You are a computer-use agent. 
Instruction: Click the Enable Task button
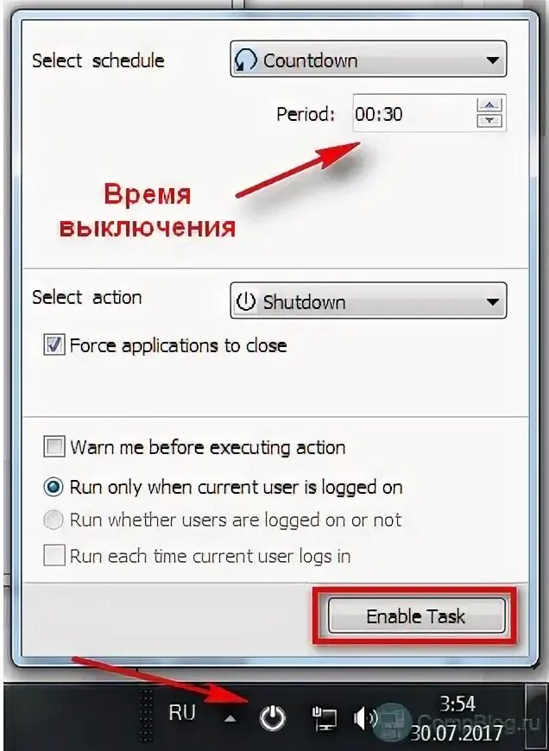point(416,615)
